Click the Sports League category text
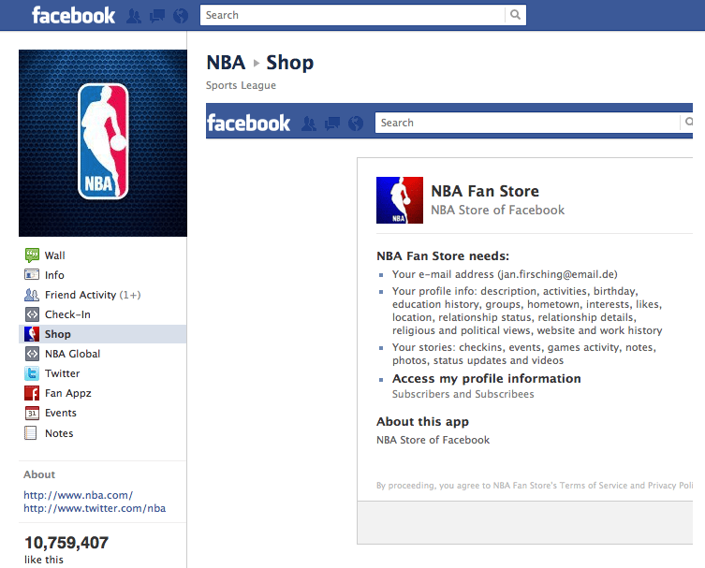Viewport: 705px width, 568px height. click(x=241, y=85)
